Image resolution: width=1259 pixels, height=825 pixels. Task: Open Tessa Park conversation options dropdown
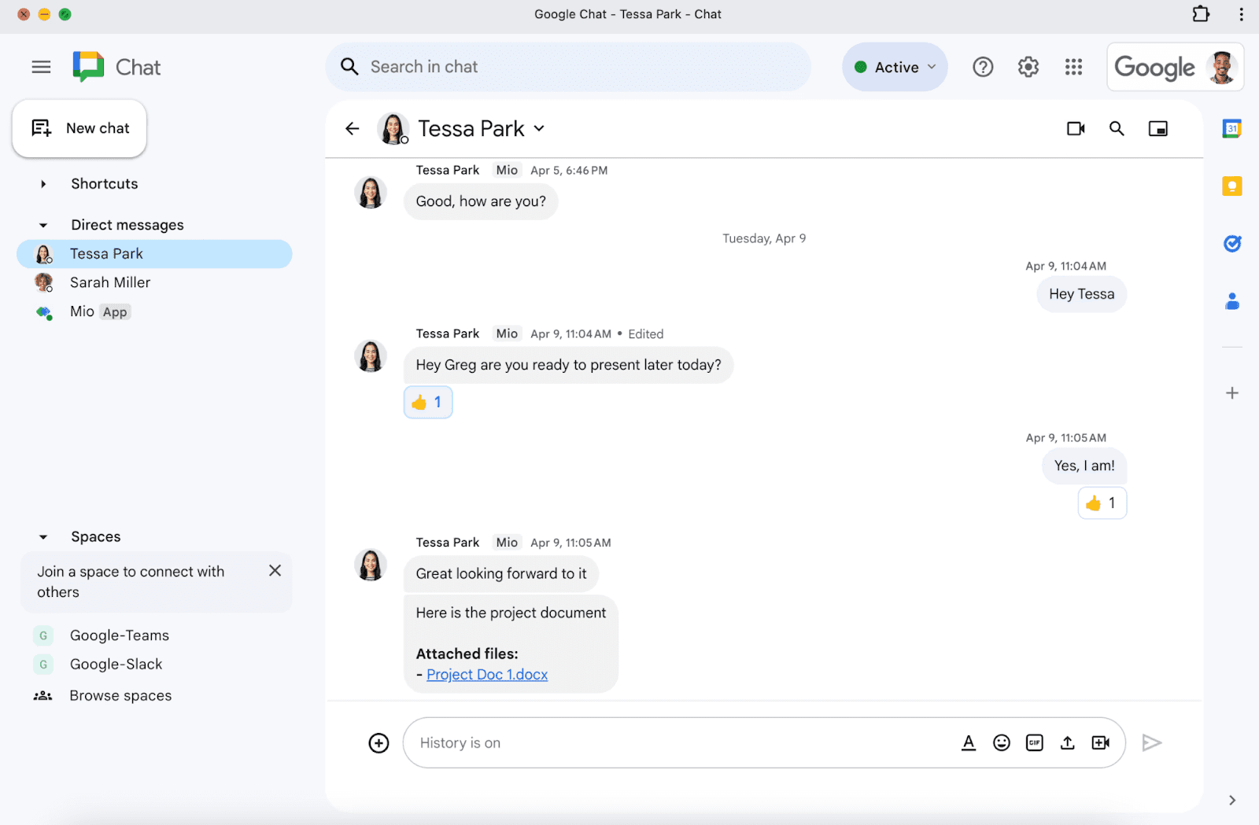point(540,128)
